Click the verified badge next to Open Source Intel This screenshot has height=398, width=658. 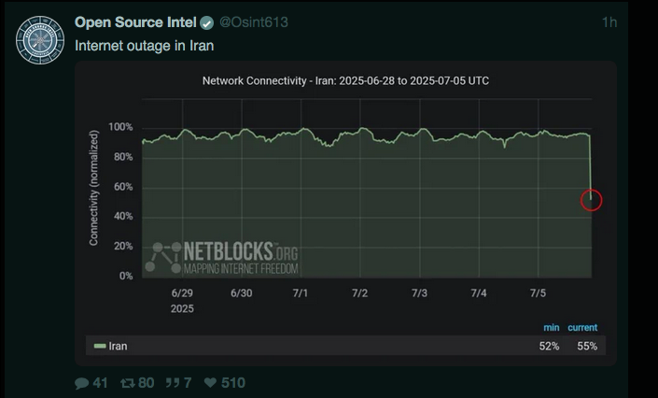point(206,22)
